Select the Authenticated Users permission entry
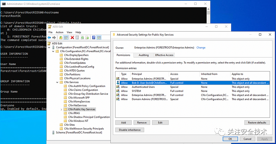Viewport: 276px width, 144px height. click(192, 87)
